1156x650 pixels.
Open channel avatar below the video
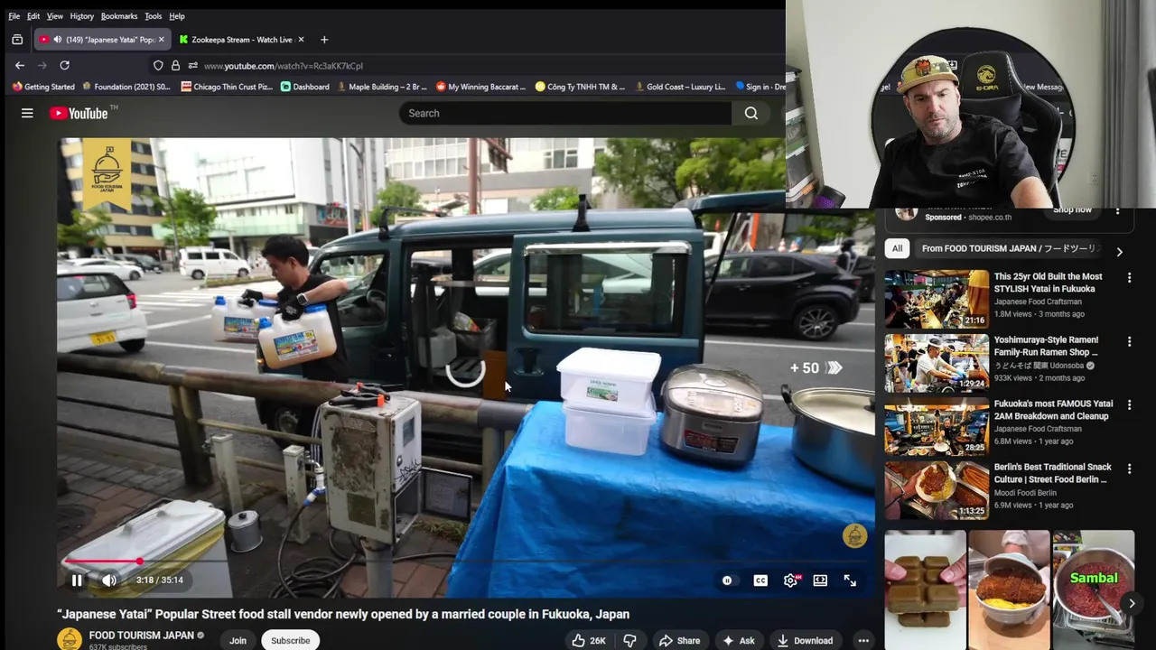click(x=70, y=638)
